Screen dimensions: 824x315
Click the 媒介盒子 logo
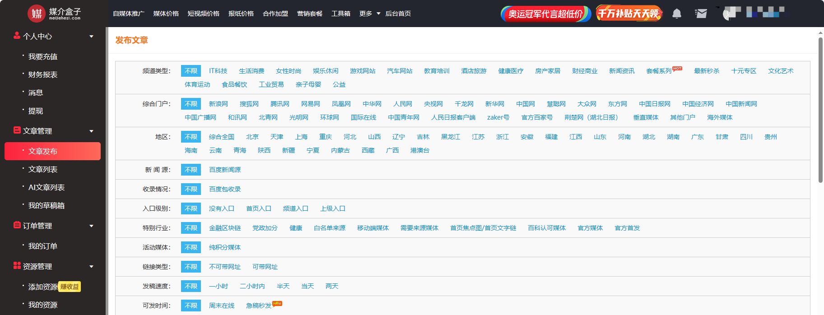(54, 14)
